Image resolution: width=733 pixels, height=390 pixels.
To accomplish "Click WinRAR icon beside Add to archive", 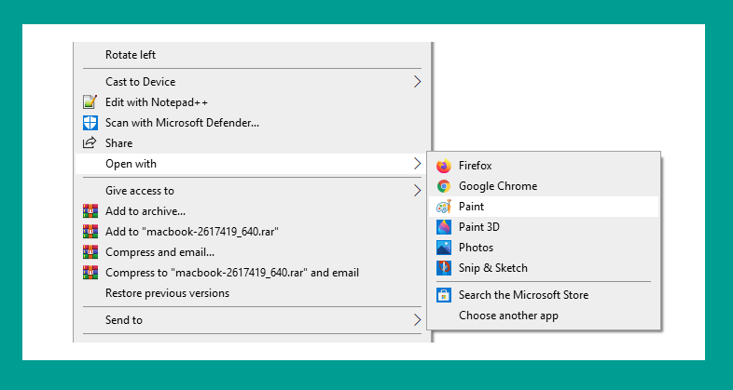I will pyautogui.click(x=90, y=211).
